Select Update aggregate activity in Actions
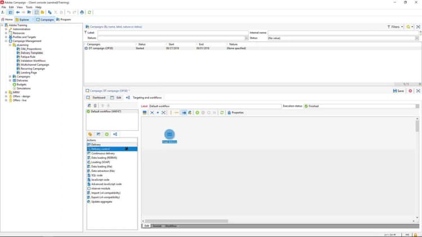 [112, 202]
